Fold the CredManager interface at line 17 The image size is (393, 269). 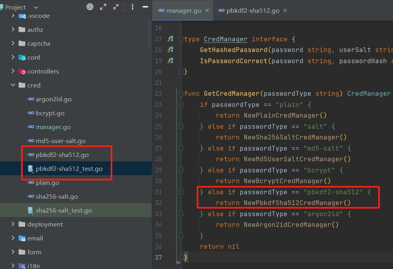coord(181,39)
